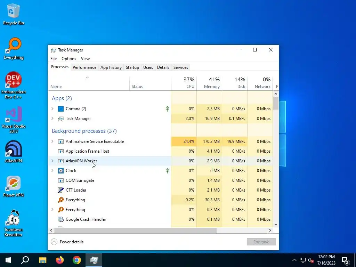
Task: Click the Cortana process icon
Action: [x=60, y=109]
